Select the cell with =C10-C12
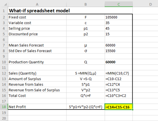Image resolution: width=158 pixels, height=121 pixels. 118,79
